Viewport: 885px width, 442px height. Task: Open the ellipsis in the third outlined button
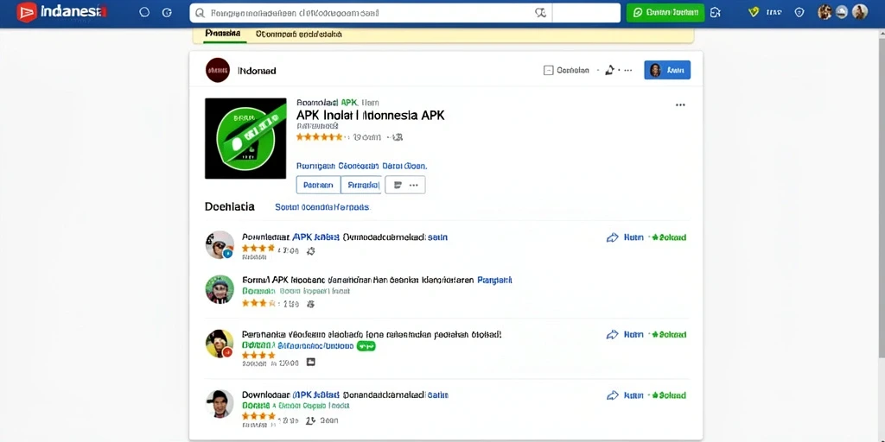(414, 185)
